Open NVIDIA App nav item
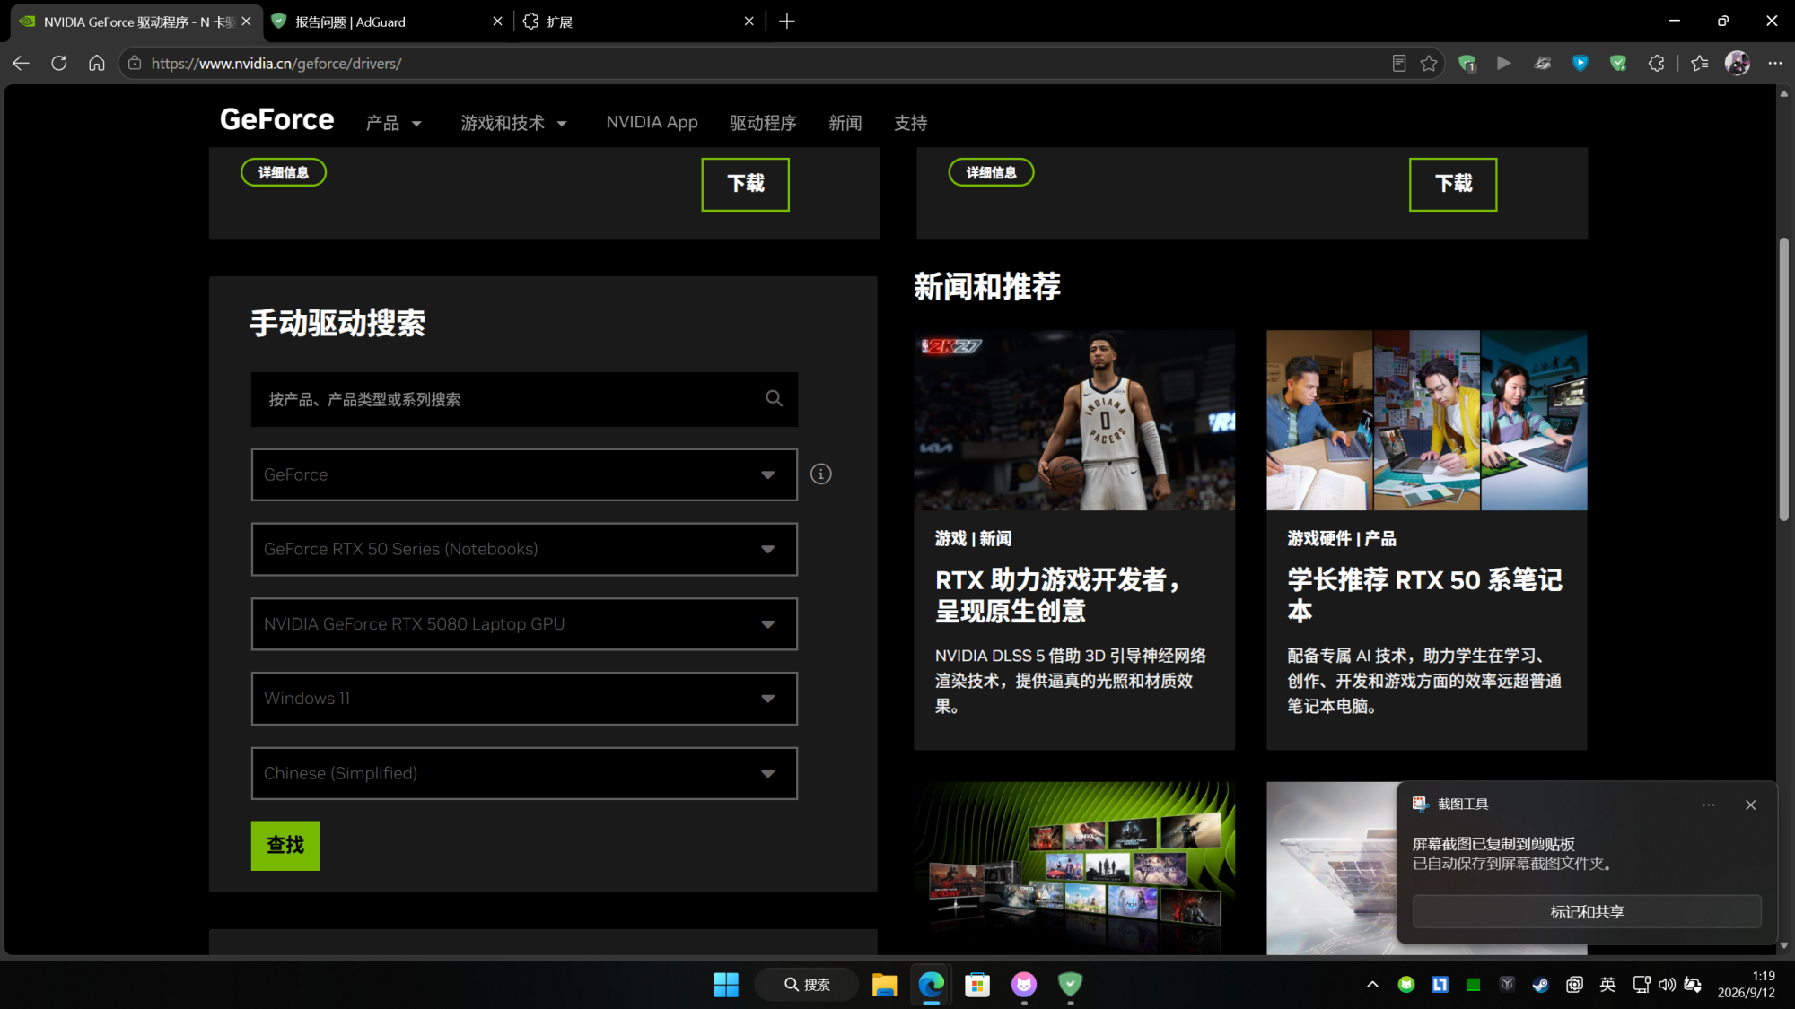Viewport: 1795px width, 1009px height. [x=652, y=122]
